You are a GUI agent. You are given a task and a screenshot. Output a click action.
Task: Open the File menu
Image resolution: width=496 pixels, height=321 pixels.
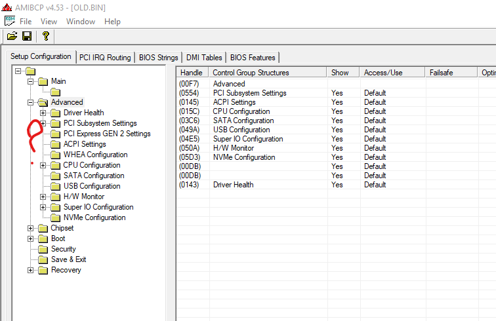pyautogui.click(x=26, y=22)
